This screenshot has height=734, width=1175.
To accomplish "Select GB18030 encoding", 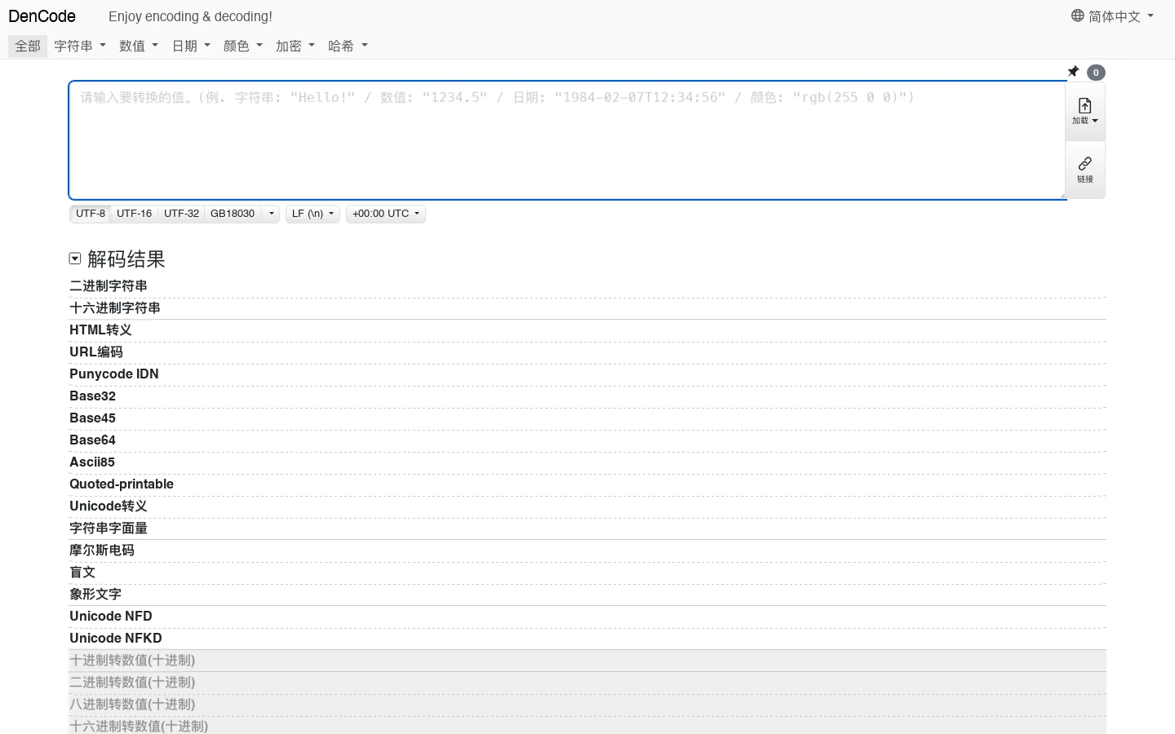I will (x=233, y=214).
